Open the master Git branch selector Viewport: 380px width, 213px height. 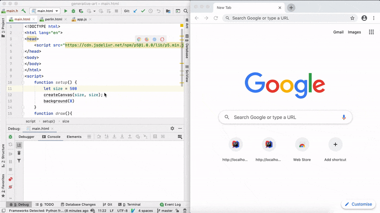tap(165, 211)
